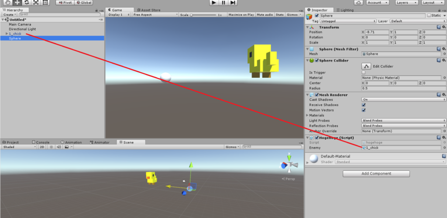The image size is (447, 218).
Task: Select the Rect transform tool
Action: tap(45, 3)
